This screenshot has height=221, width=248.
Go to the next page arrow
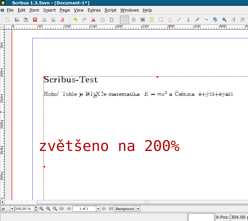(x=104, y=209)
